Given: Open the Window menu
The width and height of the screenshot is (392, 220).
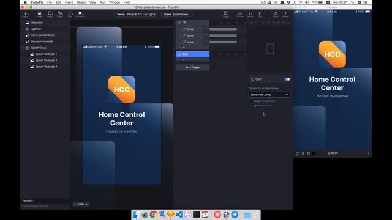Looking at the screenshot, I should click(x=115, y=2).
